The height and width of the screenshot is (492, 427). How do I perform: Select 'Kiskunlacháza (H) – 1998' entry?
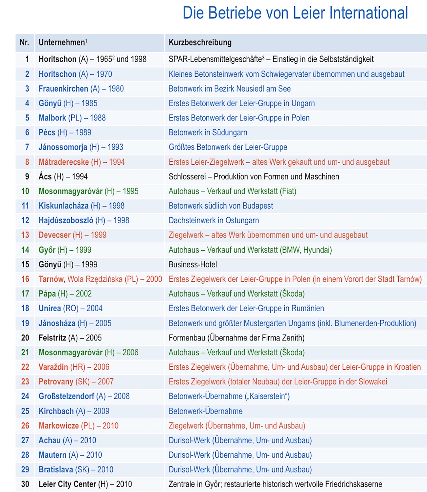point(81,206)
